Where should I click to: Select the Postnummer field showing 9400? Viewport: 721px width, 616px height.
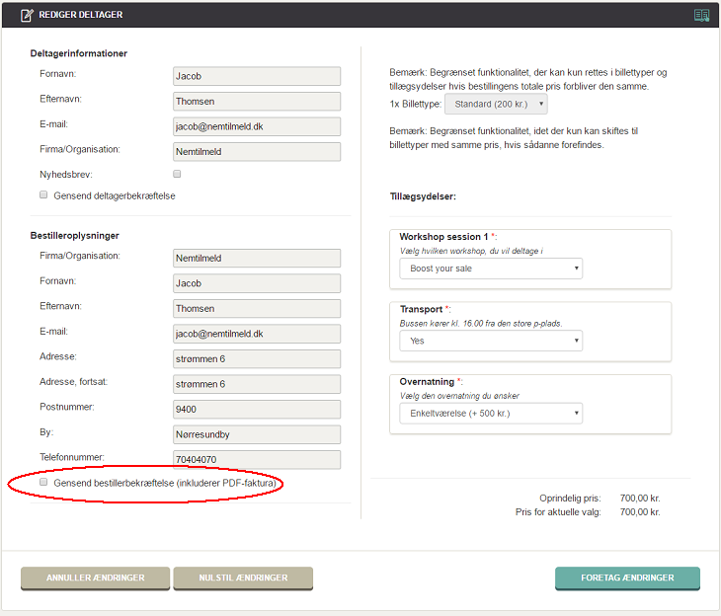tap(256, 409)
